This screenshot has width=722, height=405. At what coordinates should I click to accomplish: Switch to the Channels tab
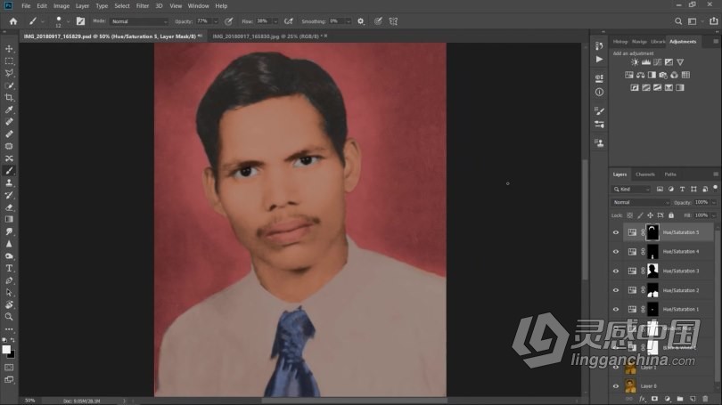644,174
